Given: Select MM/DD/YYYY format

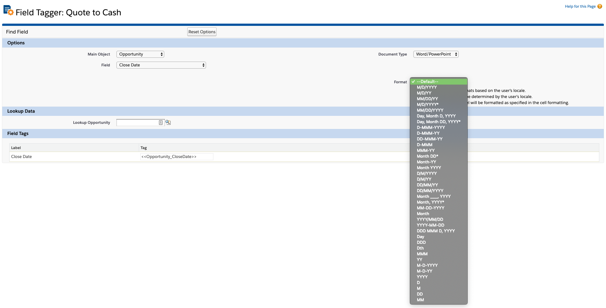Looking at the screenshot, I should pyautogui.click(x=439, y=110).
